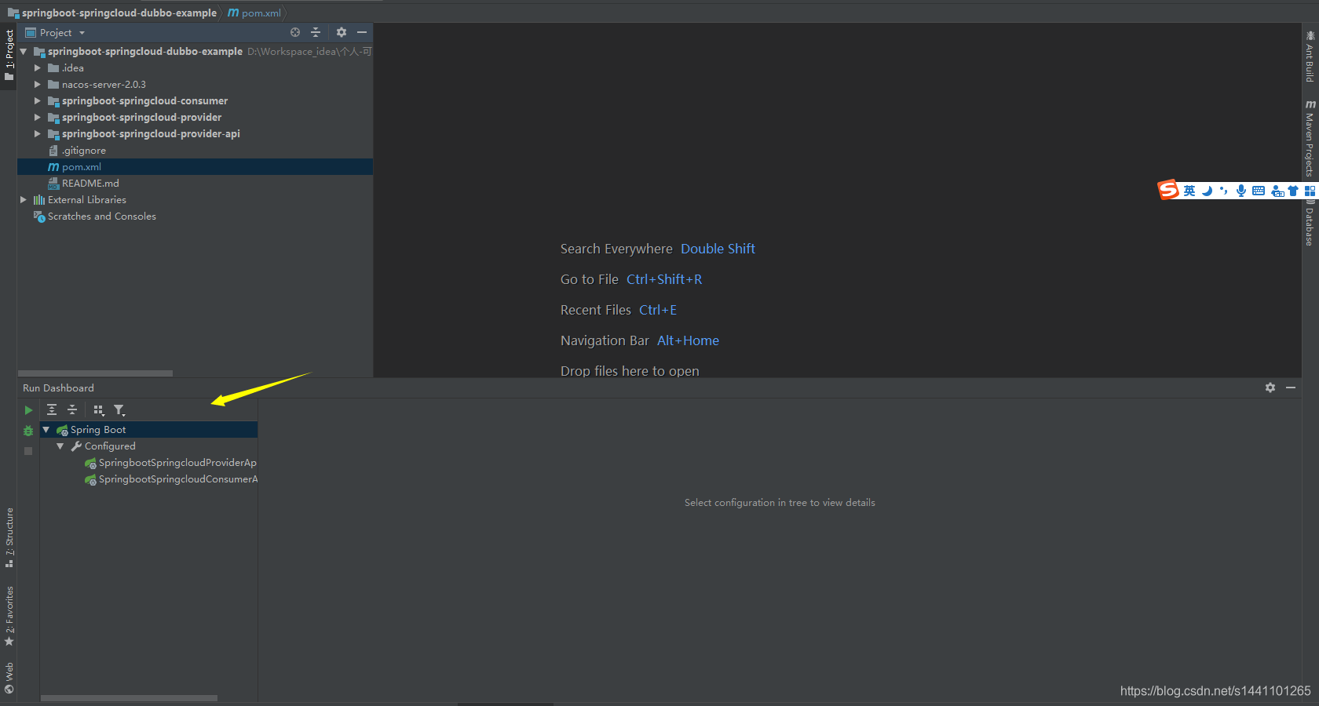This screenshot has height=706, width=1319.
Task: Click the microphone voice input icon
Action: tap(1241, 191)
